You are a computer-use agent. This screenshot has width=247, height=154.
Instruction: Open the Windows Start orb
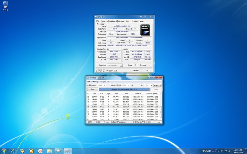(x=4, y=151)
